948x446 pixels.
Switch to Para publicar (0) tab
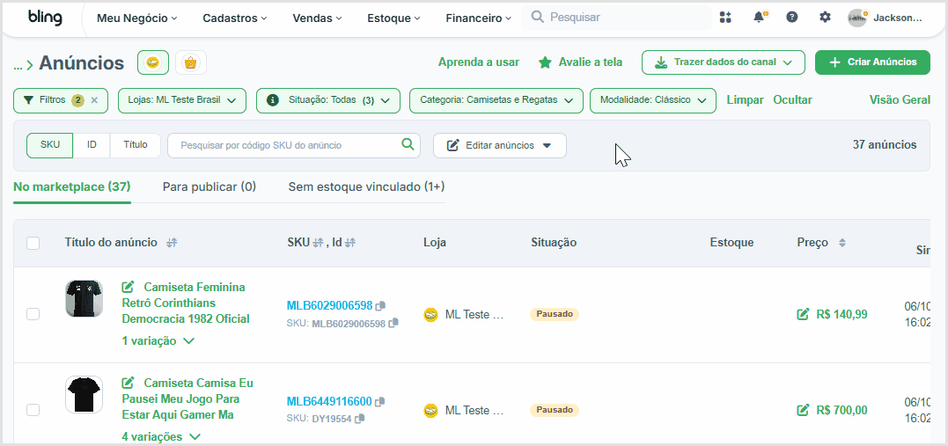(209, 186)
